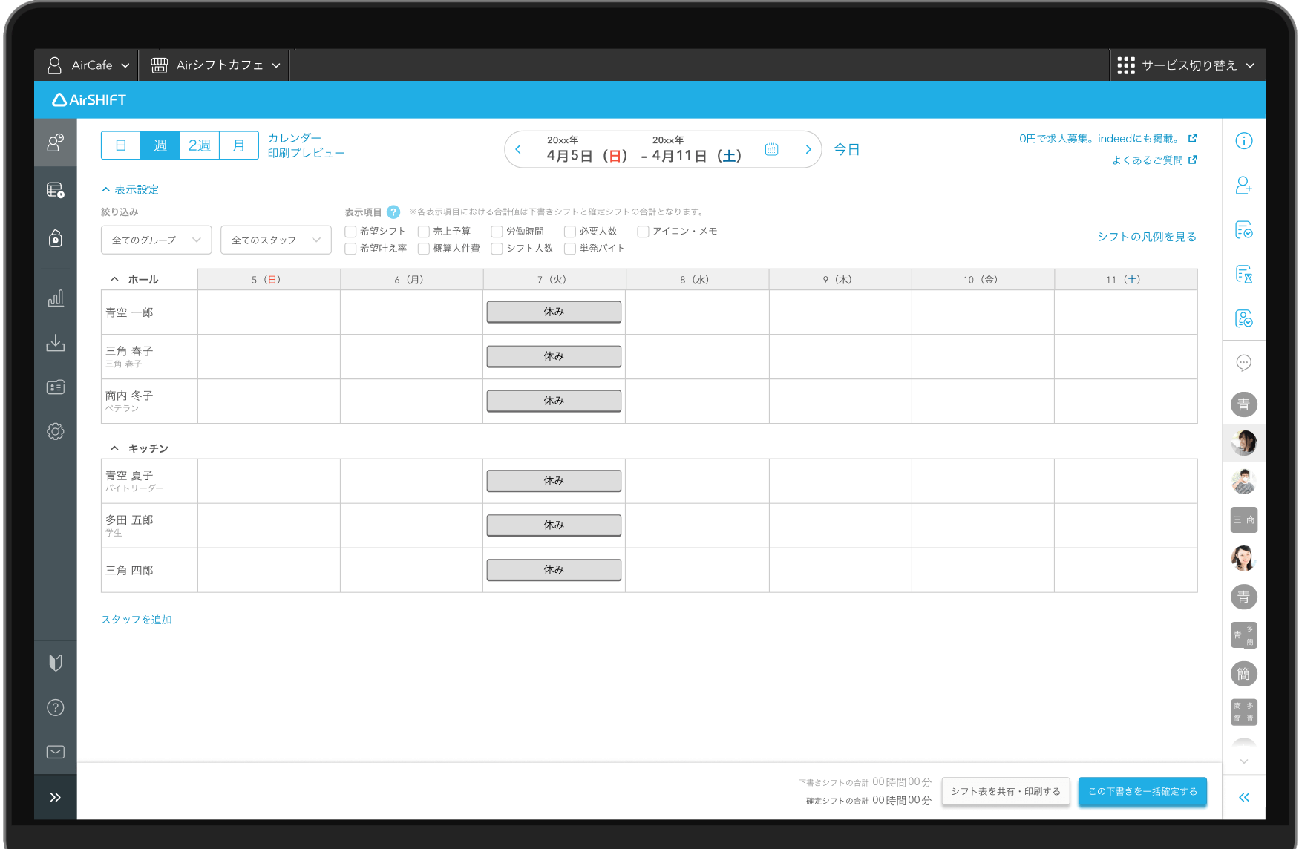The width and height of the screenshot is (1299, 849).
Task: Go to previous week with left arrow
Action: click(518, 149)
